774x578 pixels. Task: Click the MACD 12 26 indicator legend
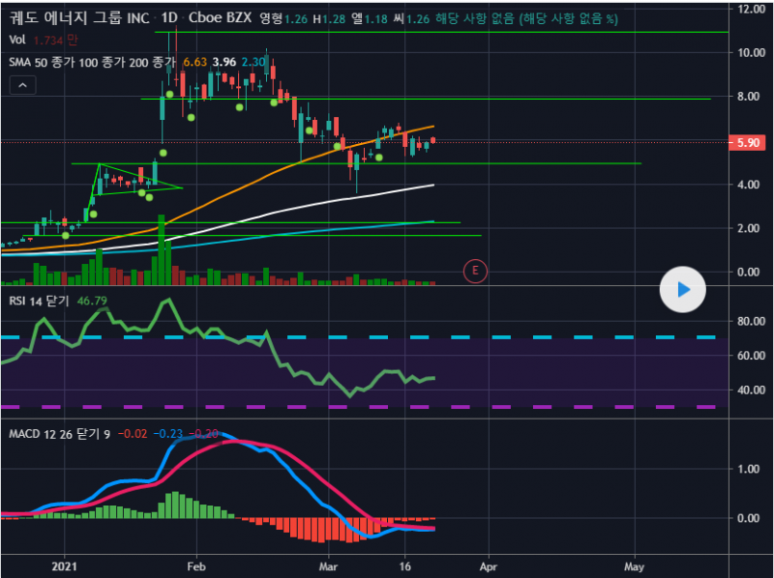(59, 434)
